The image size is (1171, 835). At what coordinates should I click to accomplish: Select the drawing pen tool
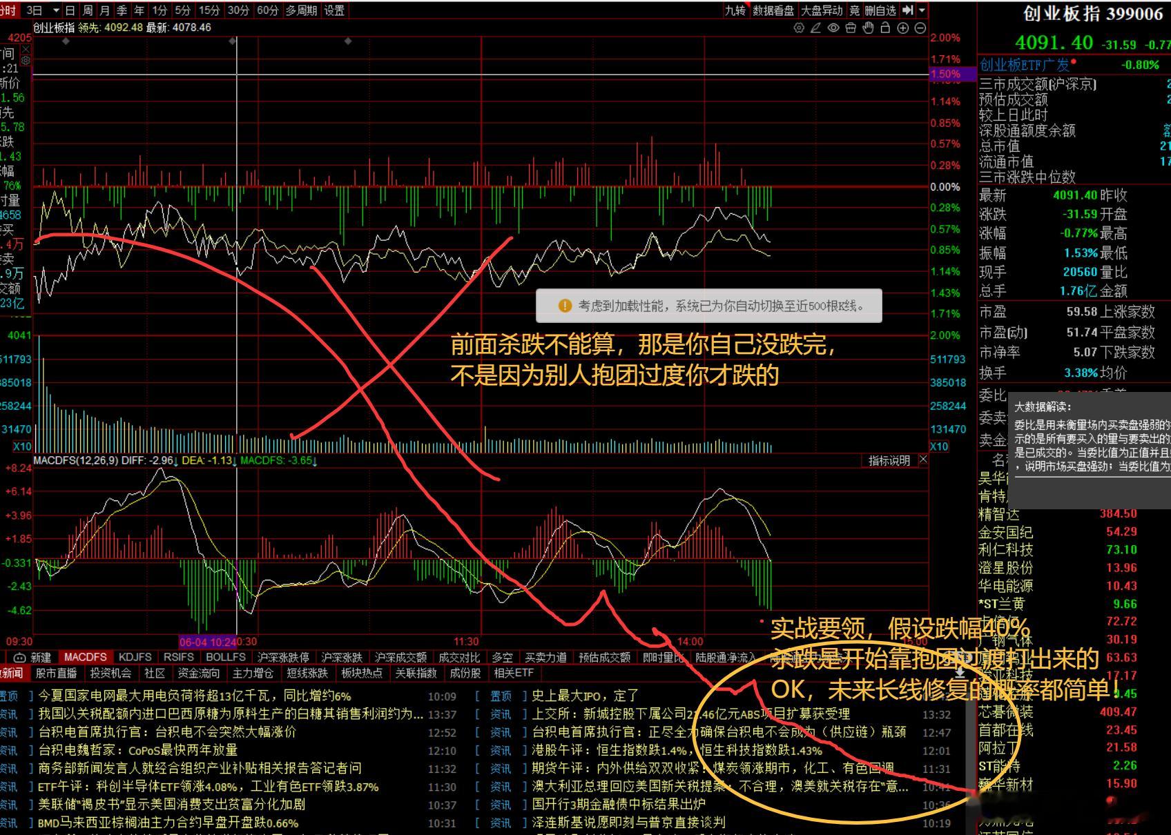[x=816, y=28]
